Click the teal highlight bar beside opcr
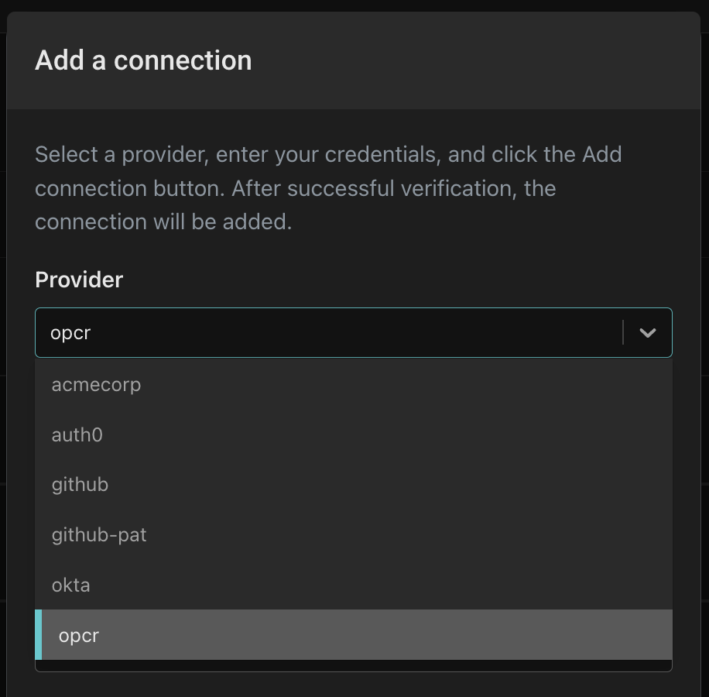Viewport: 709px width, 697px height. click(39, 635)
